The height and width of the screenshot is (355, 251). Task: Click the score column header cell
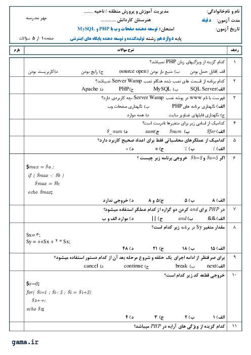click(x=17, y=50)
